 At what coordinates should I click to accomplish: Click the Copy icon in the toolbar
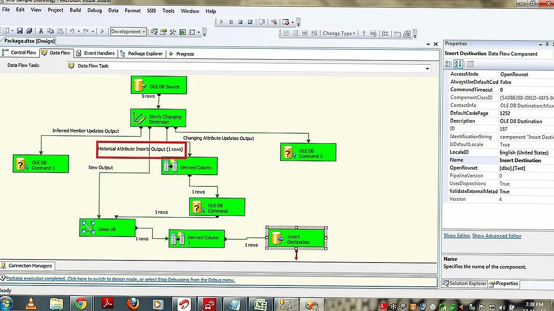50,31
